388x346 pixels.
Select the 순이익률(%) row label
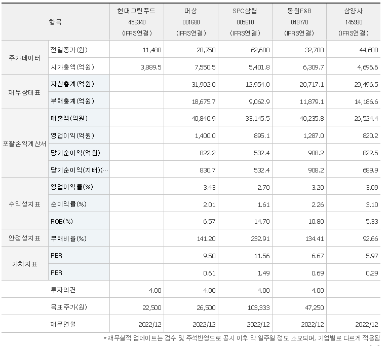pos(68,204)
